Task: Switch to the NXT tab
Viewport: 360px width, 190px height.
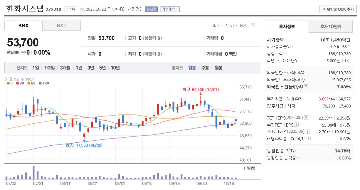Action: pyautogui.click(x=62, y=26)
